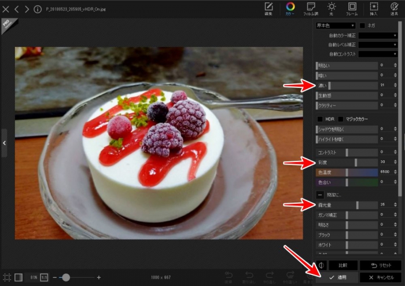The width and height of the screenshot is (405, 286).
Task: Toggle the dotted grid overlay icon
Action: click(7, 277)
